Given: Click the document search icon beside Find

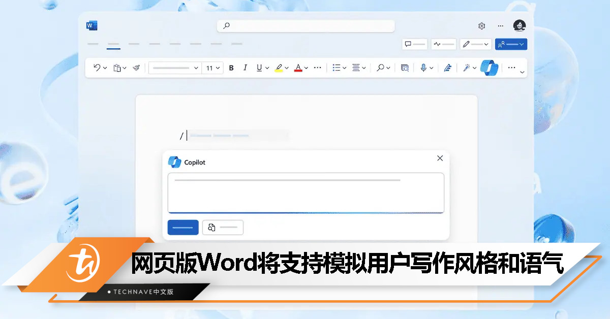Looking at the screenshot, I should coord(405,68).
